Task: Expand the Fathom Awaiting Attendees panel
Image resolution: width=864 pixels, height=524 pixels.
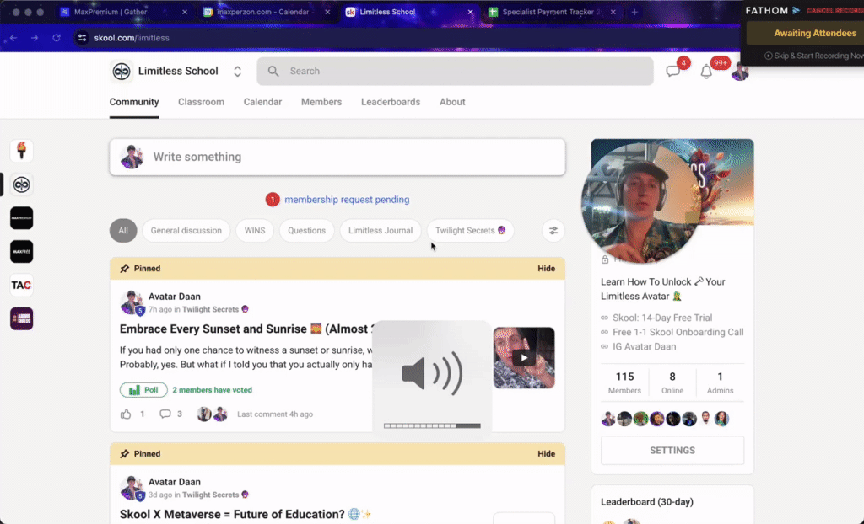Action: click(803, 33)
